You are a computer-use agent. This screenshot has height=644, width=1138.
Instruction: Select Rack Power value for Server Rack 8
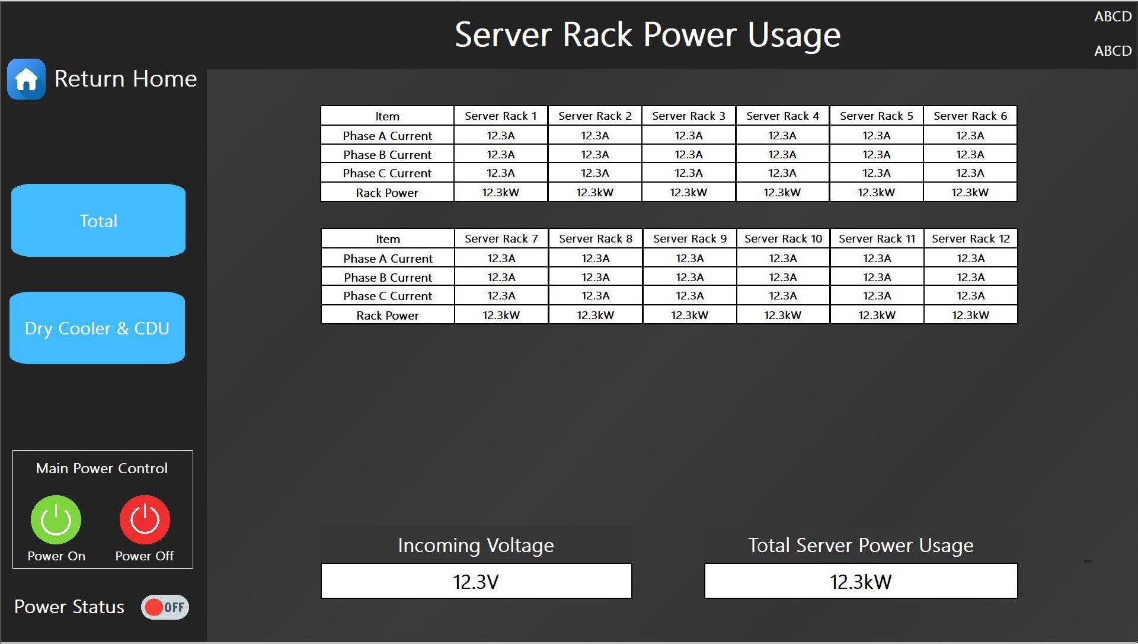coord(596,315)
